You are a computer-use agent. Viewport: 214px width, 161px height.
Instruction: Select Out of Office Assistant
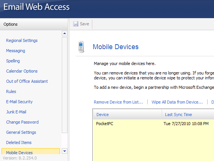pos(27,81)
